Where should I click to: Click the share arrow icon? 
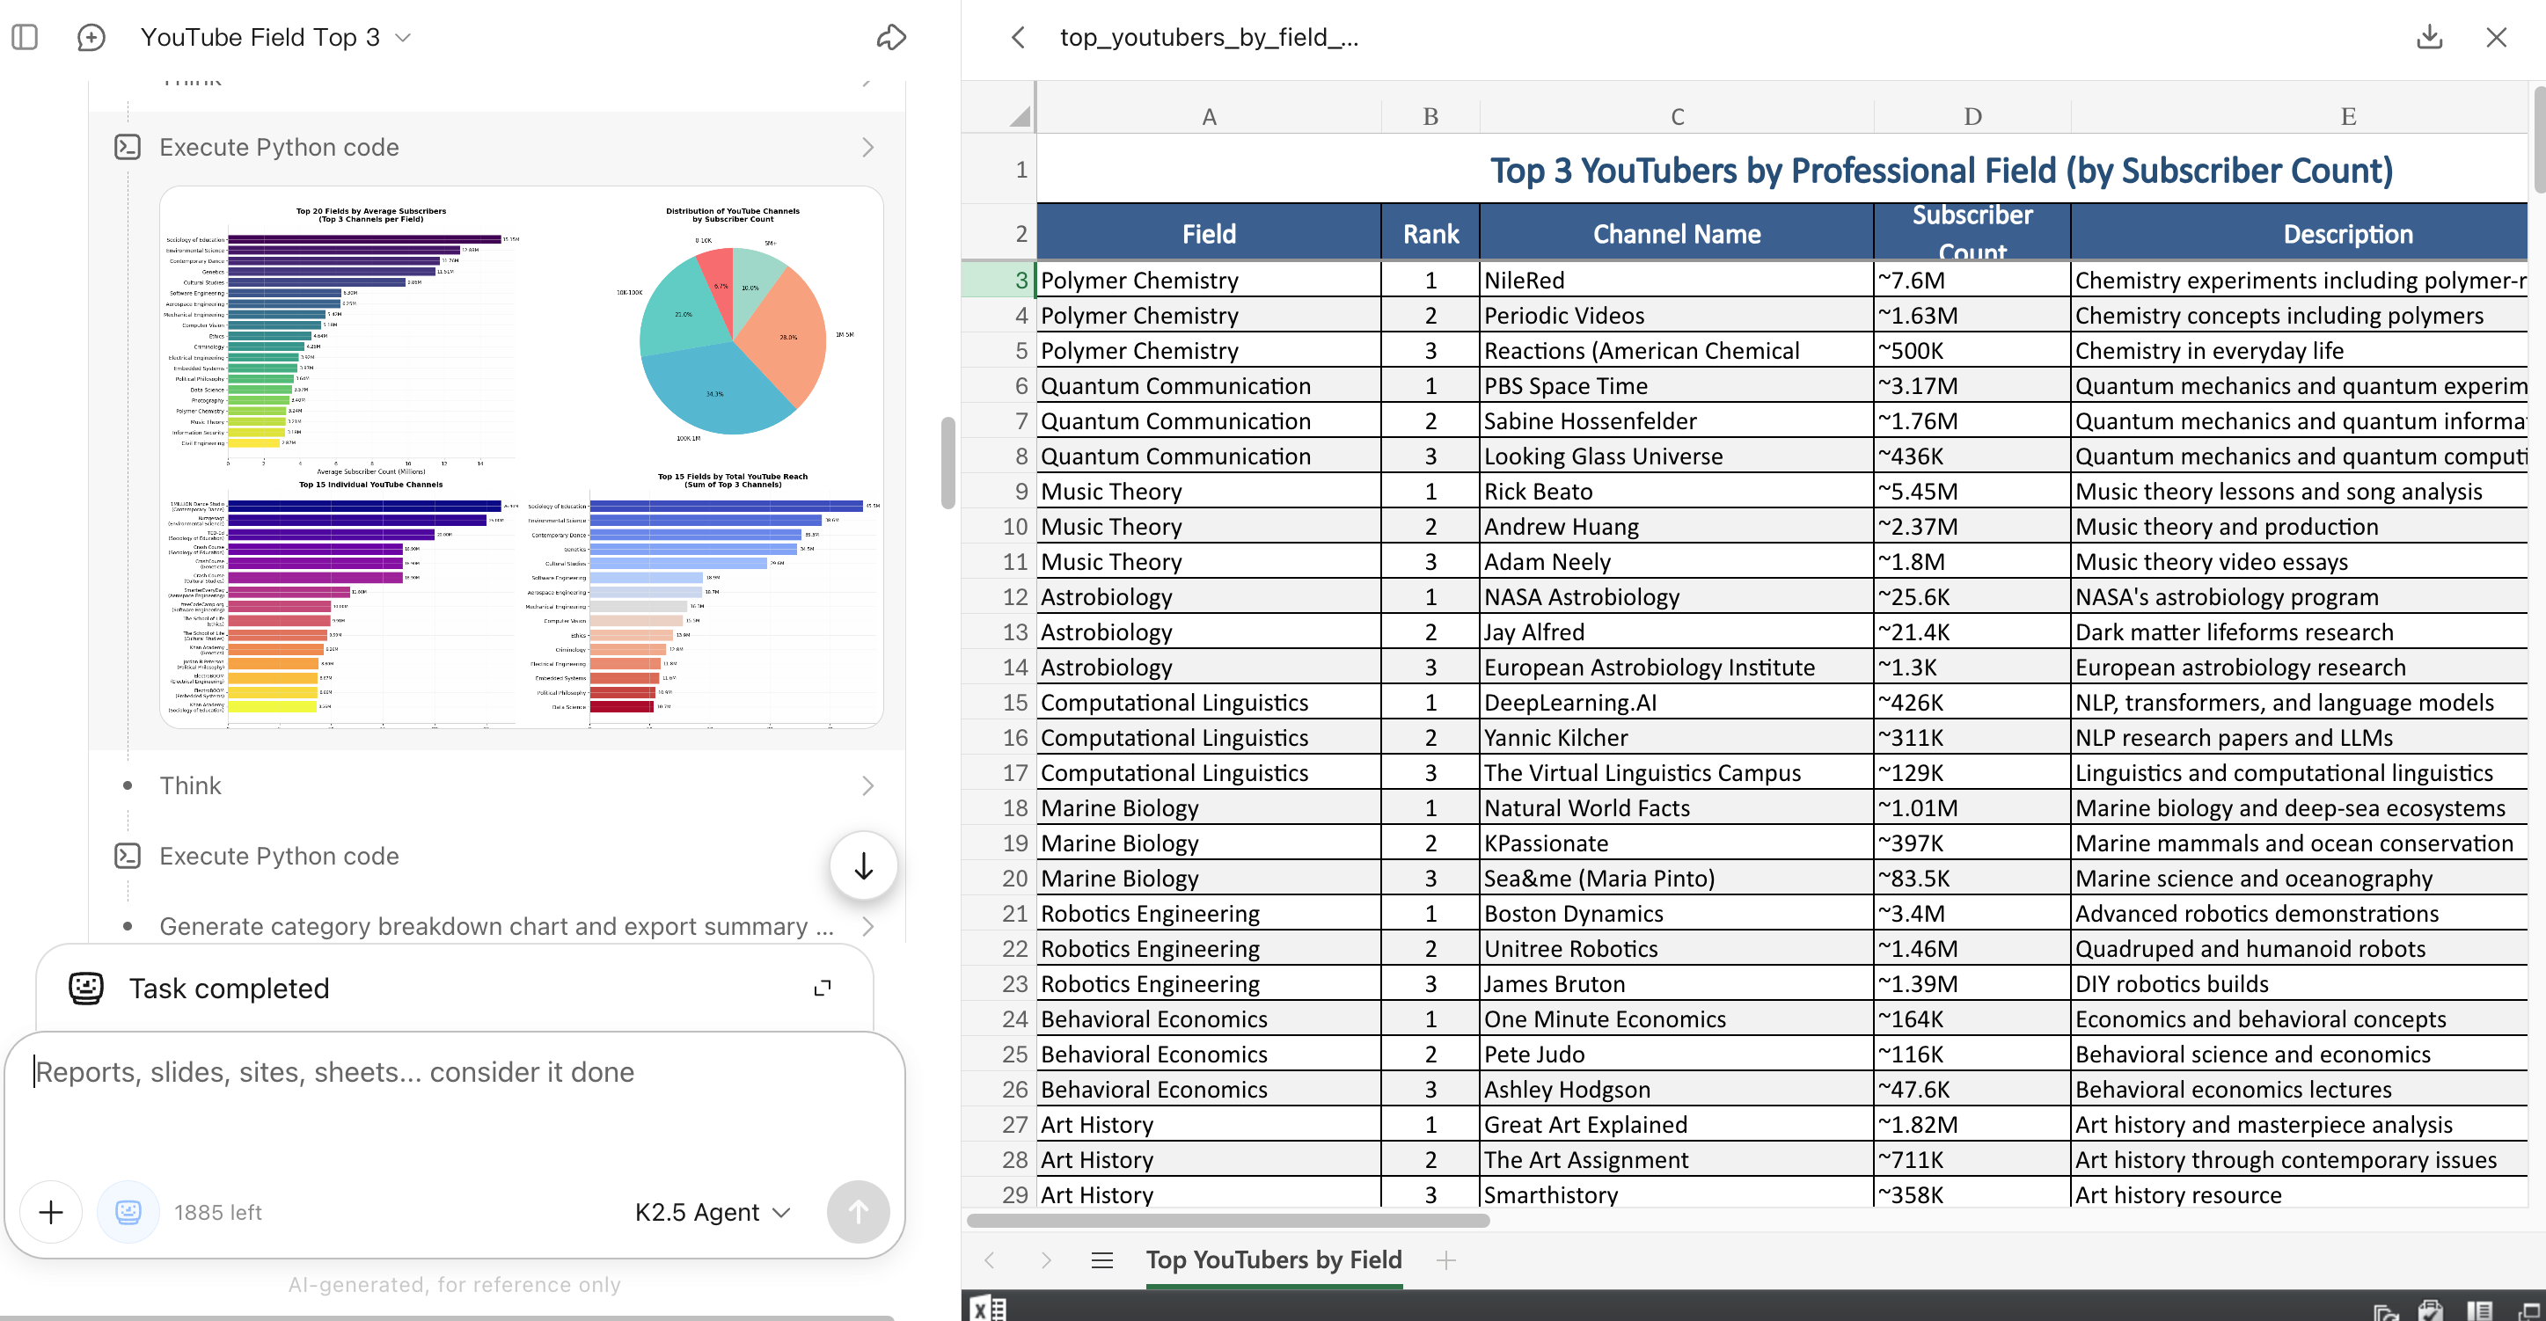click(x=890, y=38)
